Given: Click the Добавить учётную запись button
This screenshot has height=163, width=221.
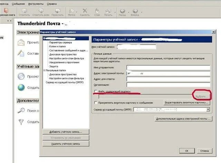Looking at the screenshot, I should (x=66, y=132).
